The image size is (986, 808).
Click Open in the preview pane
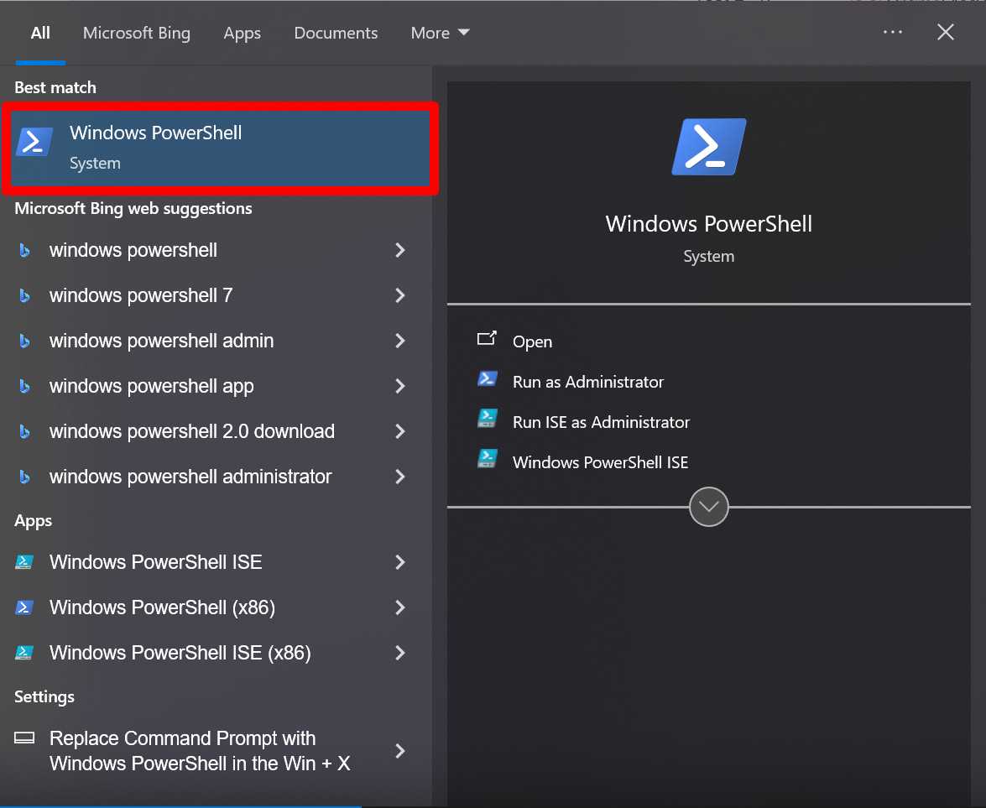tap(532, 342)
